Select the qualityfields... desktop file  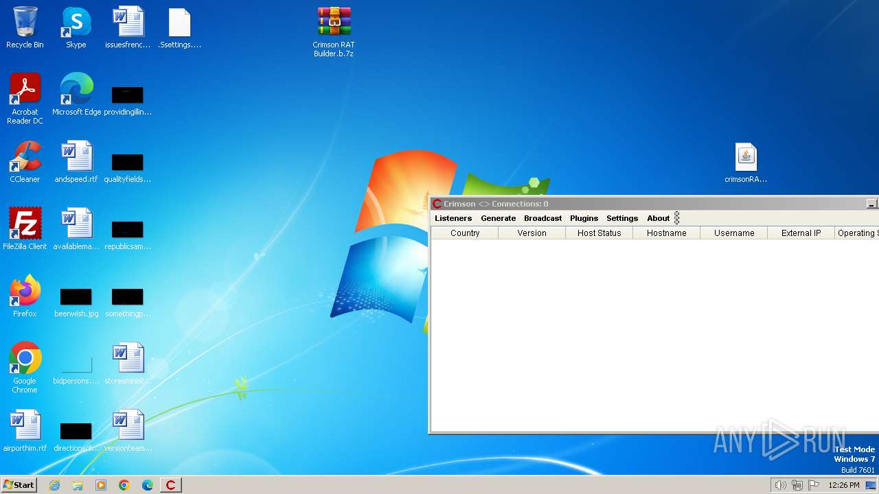point(128,167)
